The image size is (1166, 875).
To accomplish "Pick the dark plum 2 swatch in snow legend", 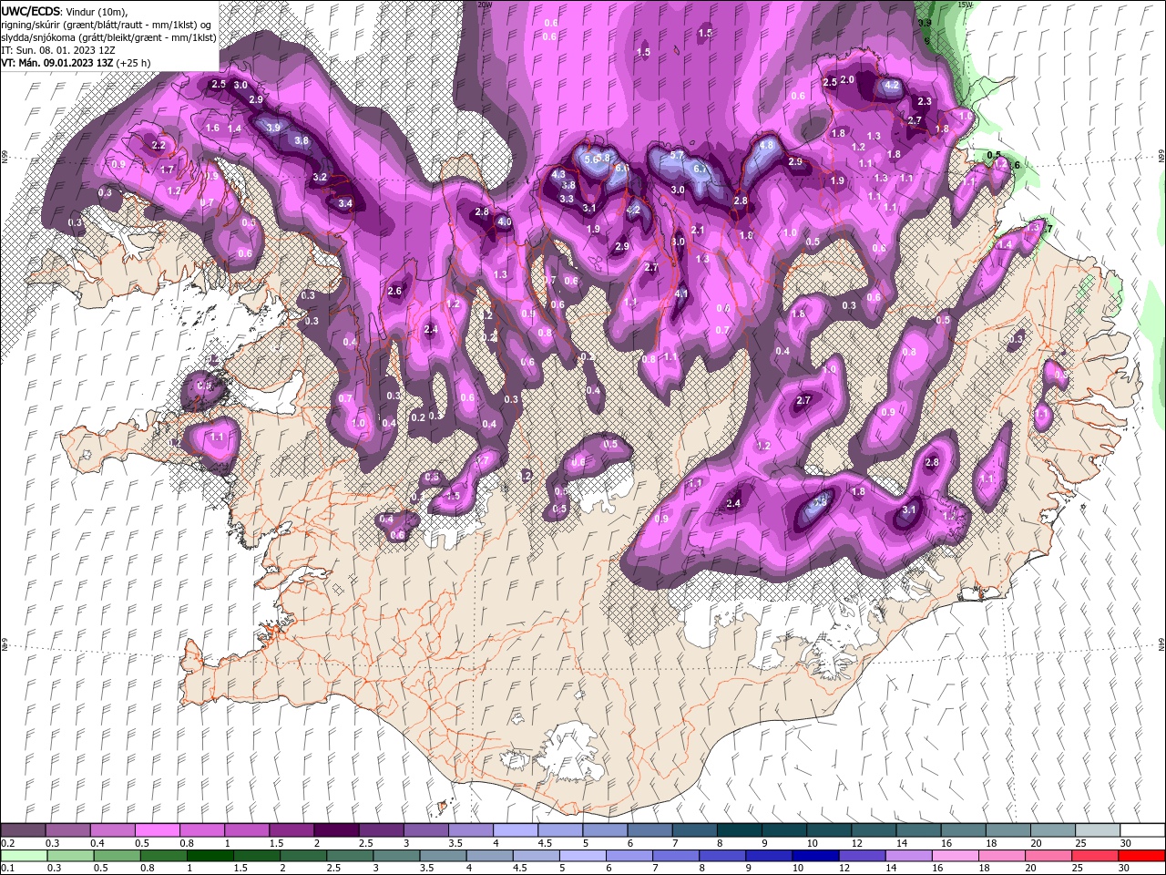I will 336,829.
